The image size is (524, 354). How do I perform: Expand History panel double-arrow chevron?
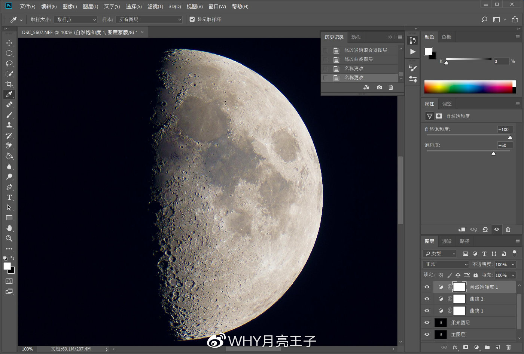pos(390,37)
